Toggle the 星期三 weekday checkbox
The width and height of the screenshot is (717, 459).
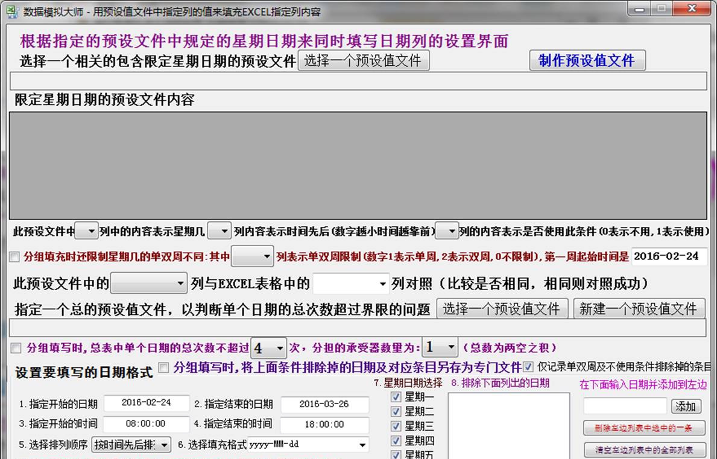click(x=396, y=425)
